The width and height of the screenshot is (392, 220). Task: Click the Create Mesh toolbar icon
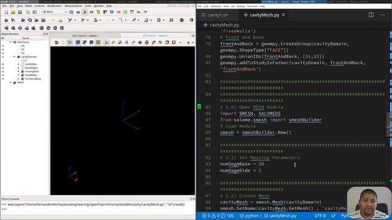(x=6, y=20)
